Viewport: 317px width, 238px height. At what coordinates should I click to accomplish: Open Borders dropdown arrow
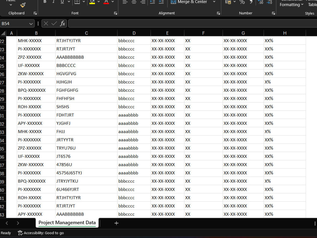coord(84,2)
